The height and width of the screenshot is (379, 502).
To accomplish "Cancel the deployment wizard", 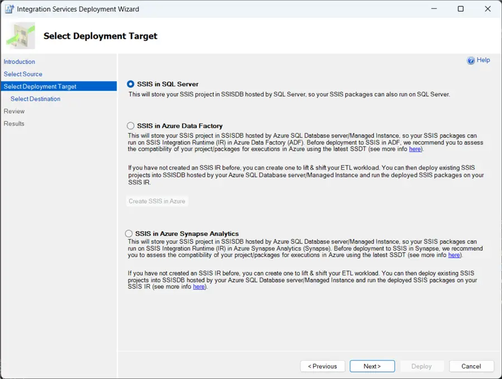I will 471,366.
